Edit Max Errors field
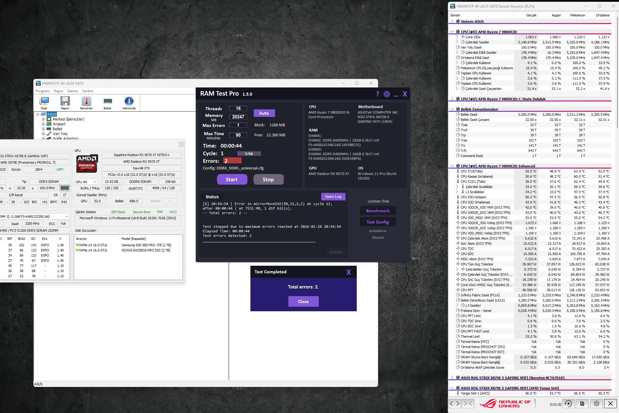Screen dimensions: 619x413 [238, 125]
